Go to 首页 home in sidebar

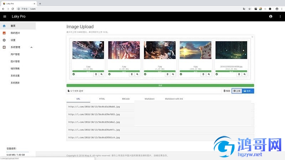17,26
